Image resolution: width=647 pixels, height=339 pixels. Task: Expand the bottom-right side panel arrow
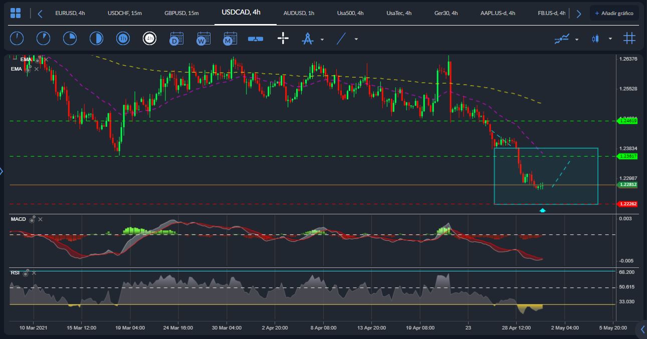click(643, 329)
